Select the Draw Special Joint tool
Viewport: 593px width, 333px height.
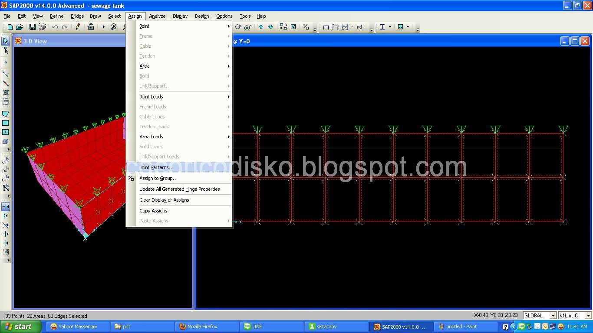click(6, 62)
